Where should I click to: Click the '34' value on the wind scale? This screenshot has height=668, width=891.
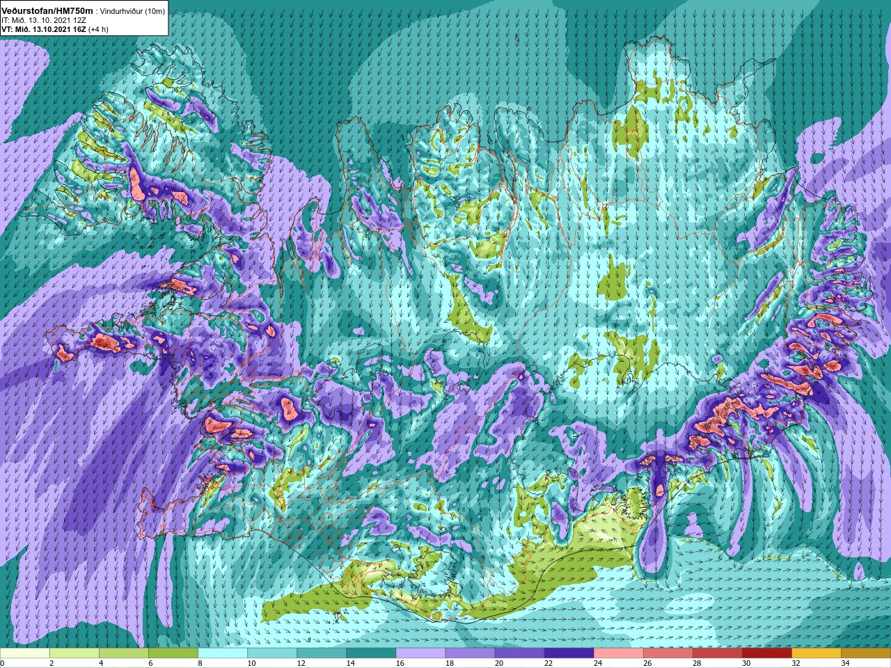tap(845, 663)
